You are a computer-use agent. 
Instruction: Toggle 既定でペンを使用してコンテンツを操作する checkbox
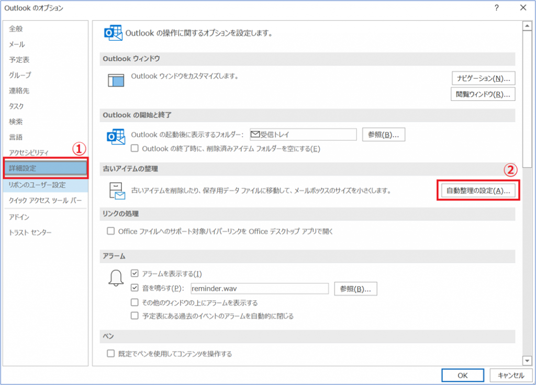[x=110, y=353]
